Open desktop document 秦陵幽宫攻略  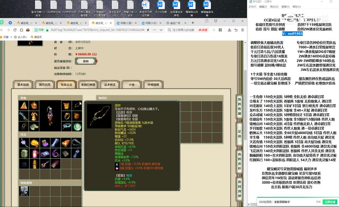point(207,8)
